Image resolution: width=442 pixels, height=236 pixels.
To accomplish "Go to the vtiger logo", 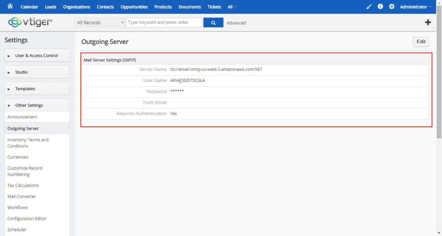I will [x=30, y=22].
